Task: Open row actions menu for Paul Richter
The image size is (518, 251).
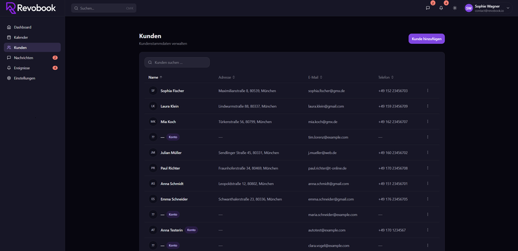Action: click(x=427, y=168)
